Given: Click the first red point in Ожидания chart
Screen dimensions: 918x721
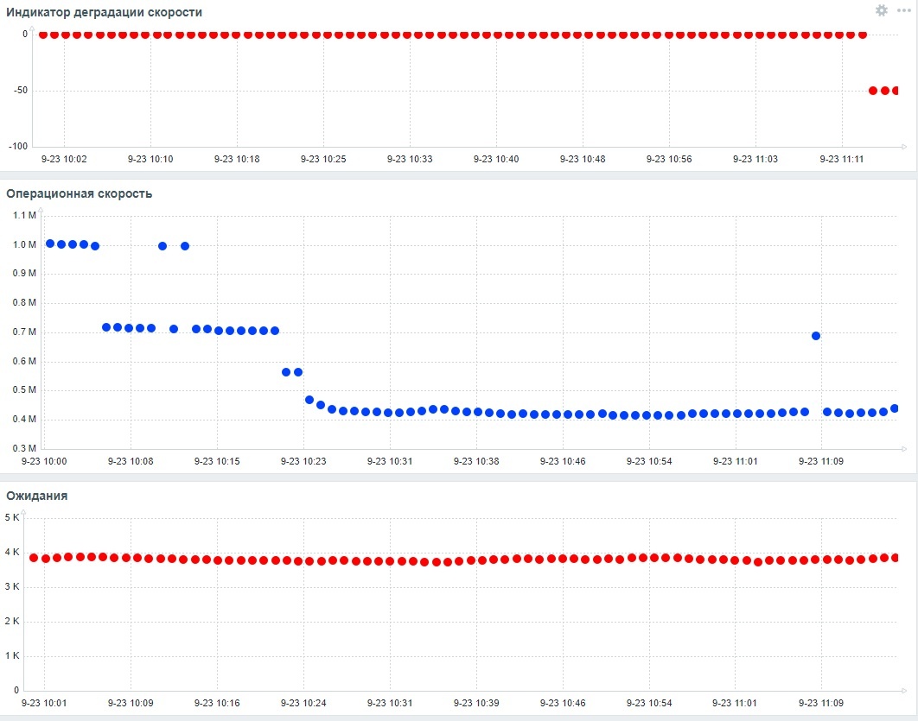Looking at the screenshot, I should tap(33, 557).
